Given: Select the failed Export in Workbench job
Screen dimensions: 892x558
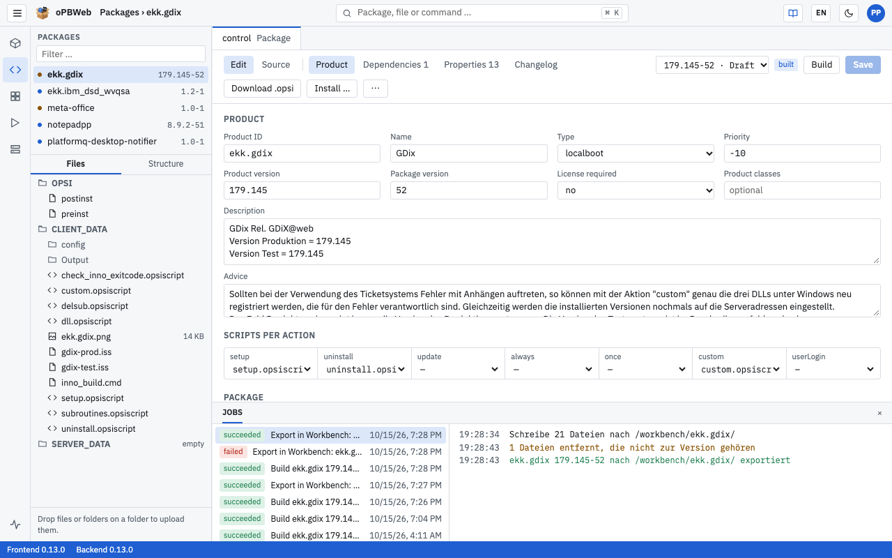Looking at the screenshot, I should (x=331, y=452).
